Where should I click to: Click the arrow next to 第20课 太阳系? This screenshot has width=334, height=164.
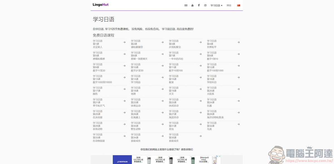[x=239, y=89]
